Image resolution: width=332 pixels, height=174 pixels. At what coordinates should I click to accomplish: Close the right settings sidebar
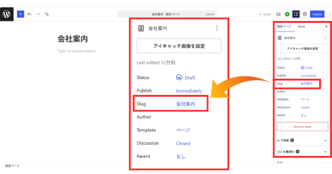[x=326, y=27]
